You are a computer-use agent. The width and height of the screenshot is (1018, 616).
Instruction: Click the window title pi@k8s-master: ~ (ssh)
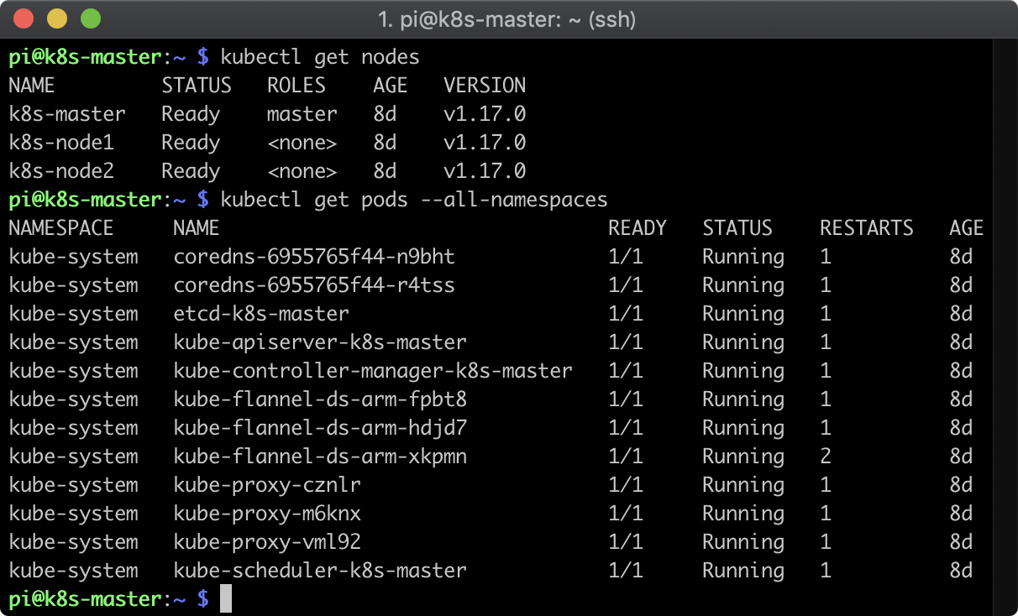click(x=507, y=19)
